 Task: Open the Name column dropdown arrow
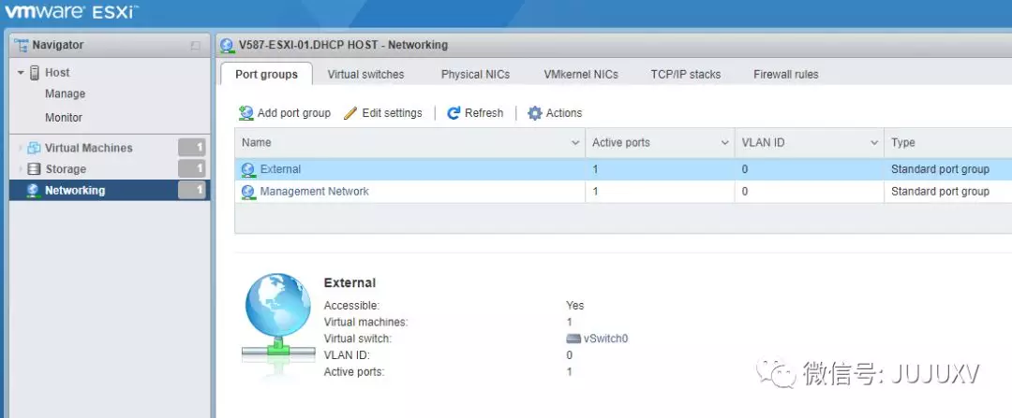575,143
